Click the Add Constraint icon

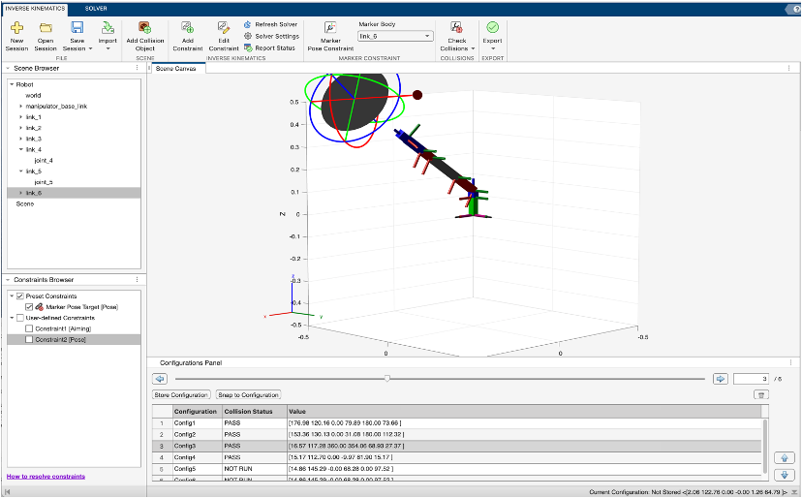coord(188,29)
